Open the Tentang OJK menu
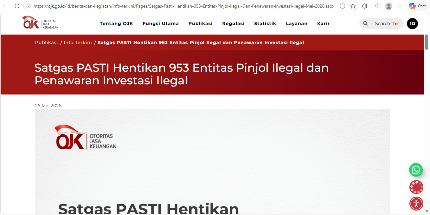Screen dimensions: 430x215 pyautogui.click(x=116, y=23)
